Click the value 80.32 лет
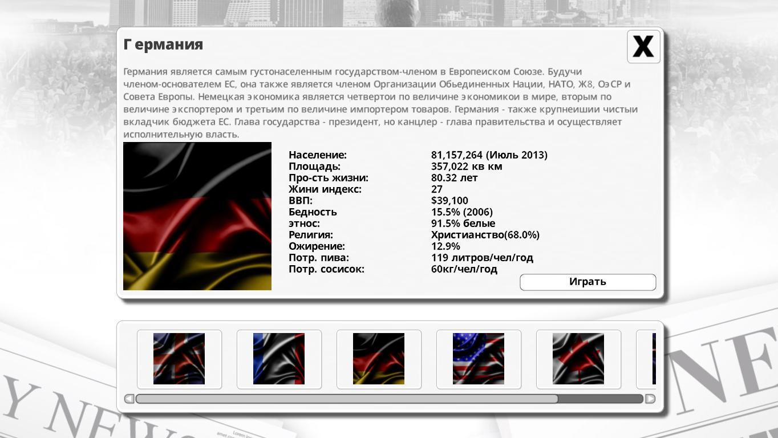778x438 pixels. tap(455, 178)
